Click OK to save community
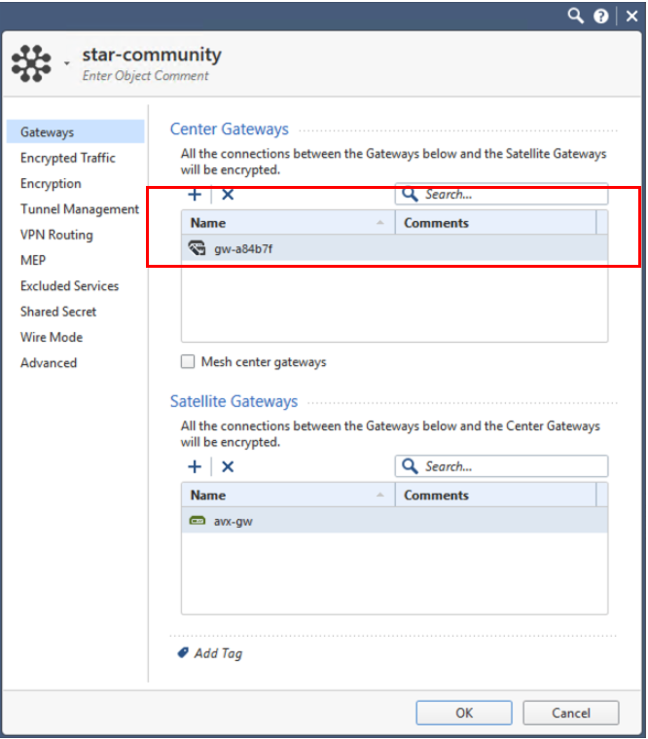 (464, 713)
